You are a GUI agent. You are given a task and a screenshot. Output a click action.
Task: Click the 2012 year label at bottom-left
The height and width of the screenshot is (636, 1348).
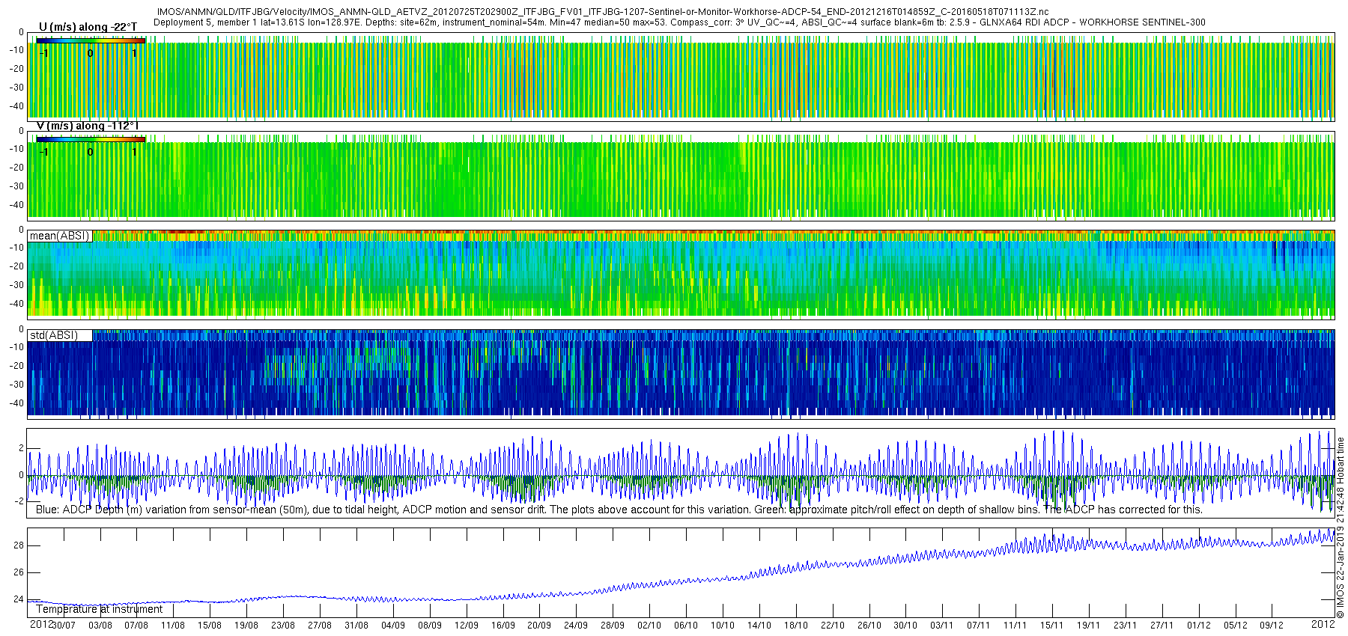pos(40,624)
